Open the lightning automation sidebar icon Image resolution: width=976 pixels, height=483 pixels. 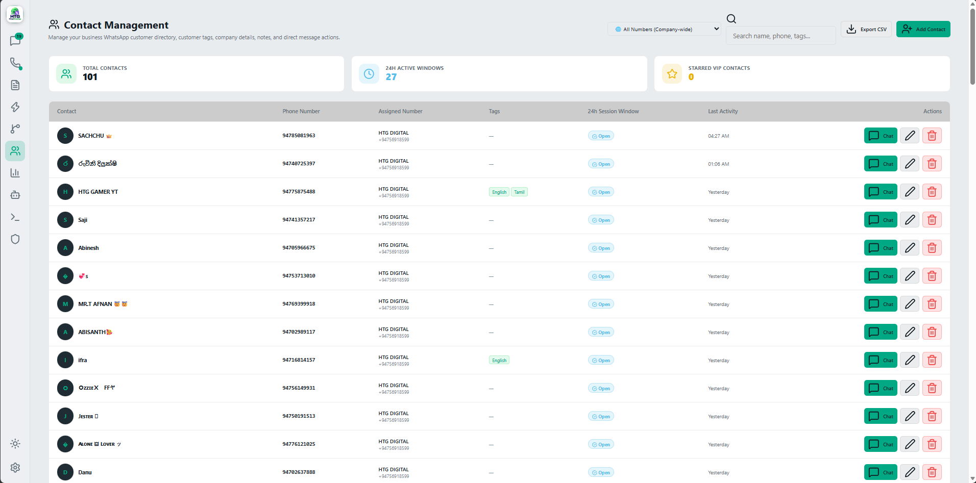pos(15,107)
